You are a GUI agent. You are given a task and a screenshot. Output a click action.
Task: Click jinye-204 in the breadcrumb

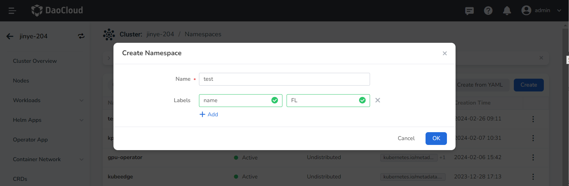[160, 34]
